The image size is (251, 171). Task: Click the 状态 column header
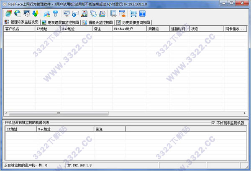coord(207,29)
